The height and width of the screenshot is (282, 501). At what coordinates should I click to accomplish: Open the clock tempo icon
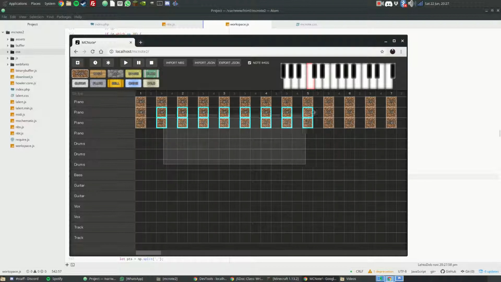click(95, 63)
